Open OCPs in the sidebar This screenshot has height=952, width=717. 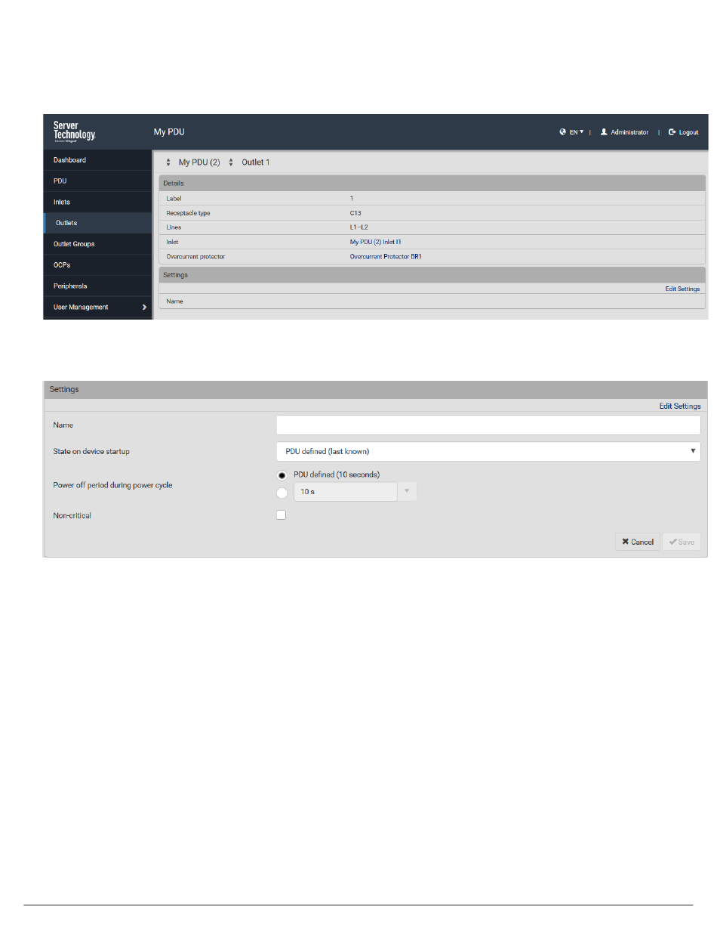click(98, 265)
